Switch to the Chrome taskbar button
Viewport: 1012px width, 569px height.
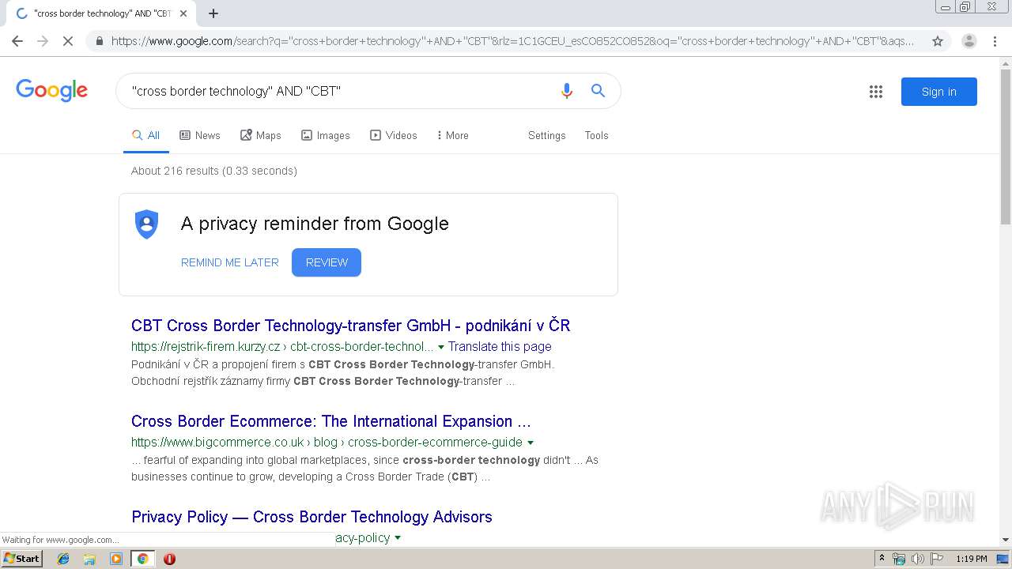(142, 559)
